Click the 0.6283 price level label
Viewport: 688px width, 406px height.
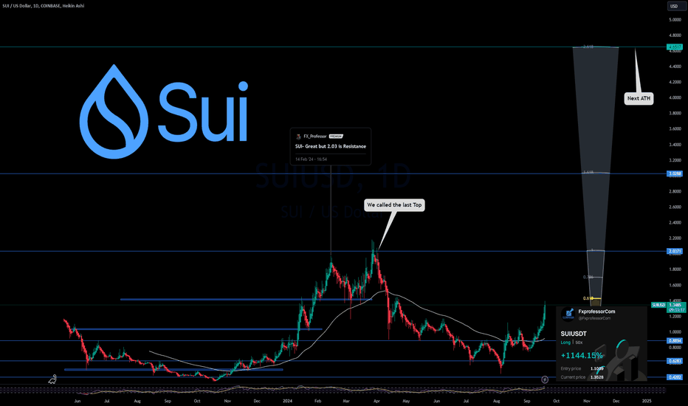coord(674,361)
